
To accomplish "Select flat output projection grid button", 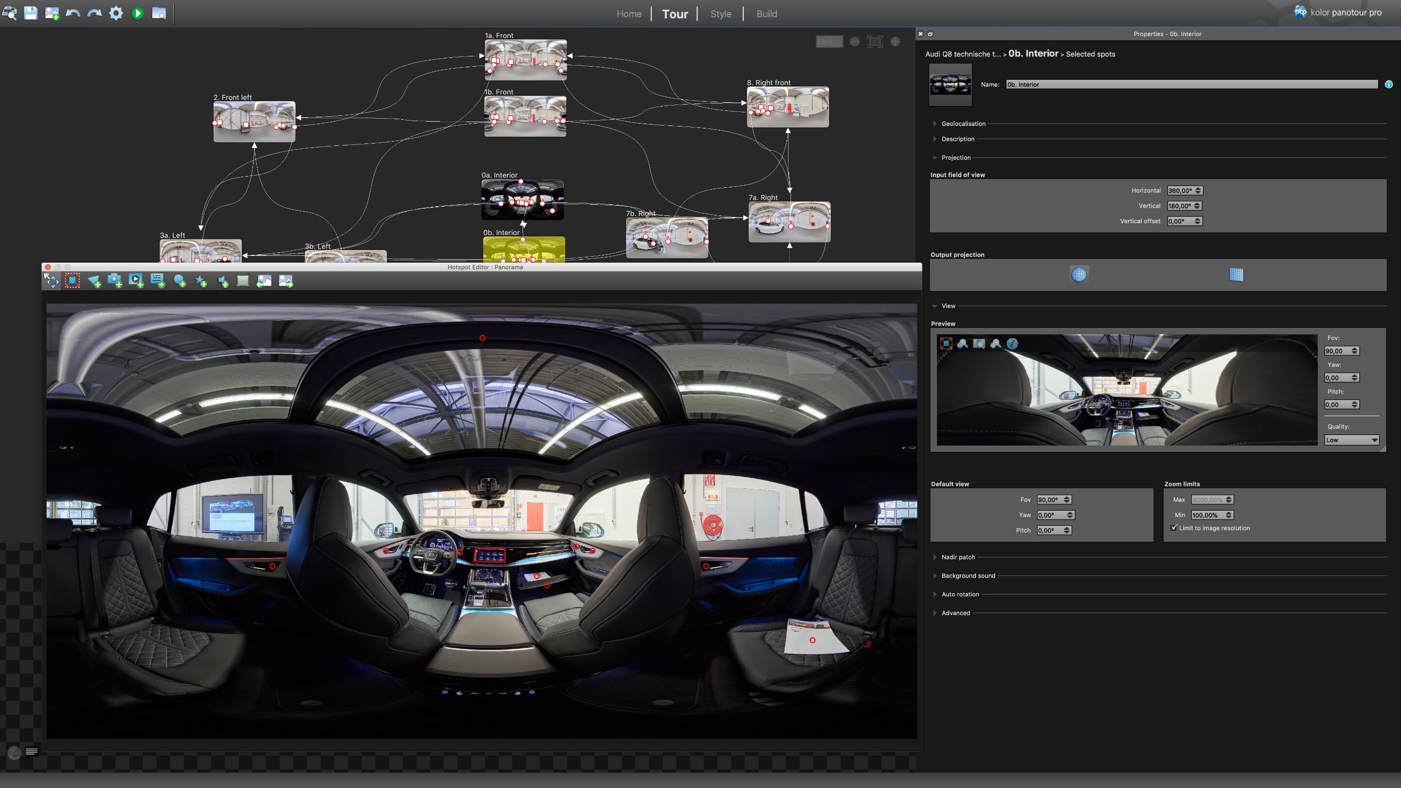I will click(x=1236, y=275).
